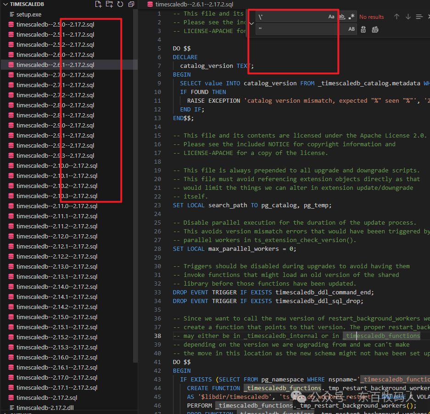Click 'SET LOCAL max_parallel_workers = 0;' line
The image size is (430, 414).
(234, 249)
